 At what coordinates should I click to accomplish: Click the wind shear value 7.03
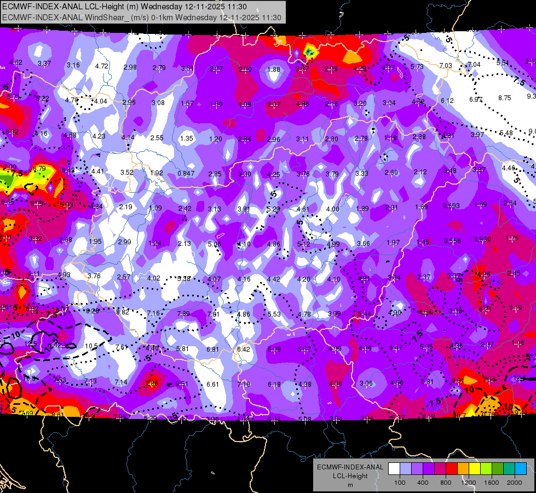pos(446,65)
